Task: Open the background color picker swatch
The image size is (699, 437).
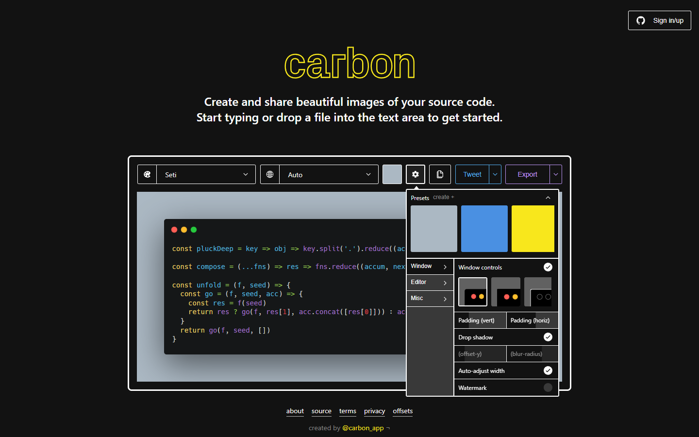Action: pyautogui.click(x=392, y=174)
